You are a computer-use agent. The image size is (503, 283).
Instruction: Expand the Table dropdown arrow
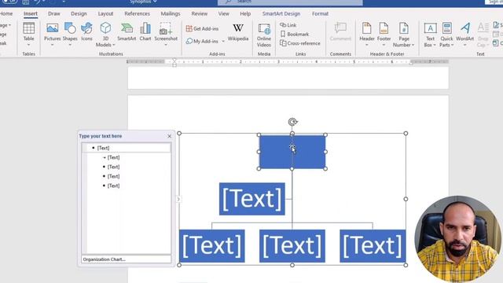pos(28,45)
